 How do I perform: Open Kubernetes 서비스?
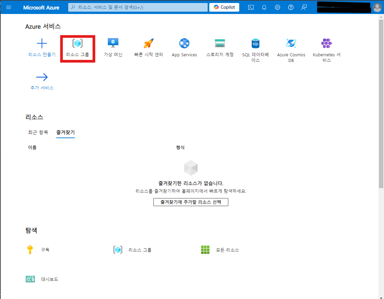pyautogui.click(x=327, y=50)
